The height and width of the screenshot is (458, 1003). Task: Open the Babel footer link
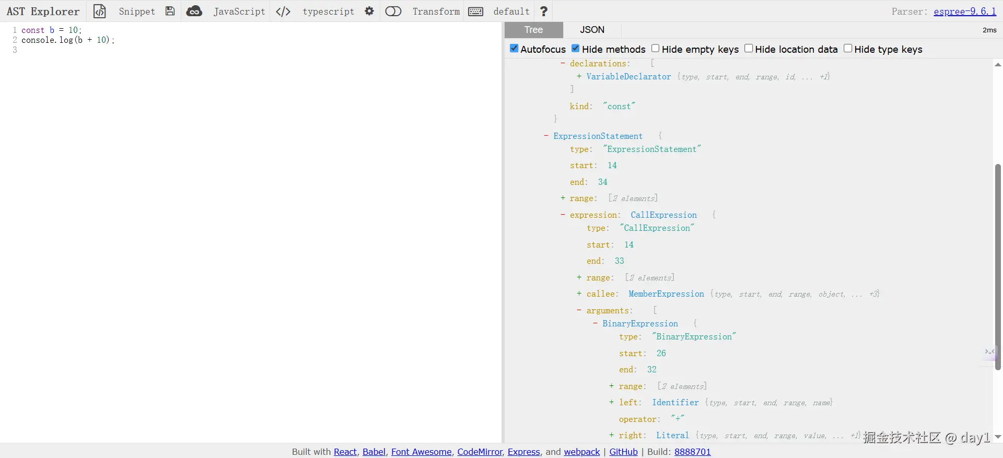[x=374, y=452]
